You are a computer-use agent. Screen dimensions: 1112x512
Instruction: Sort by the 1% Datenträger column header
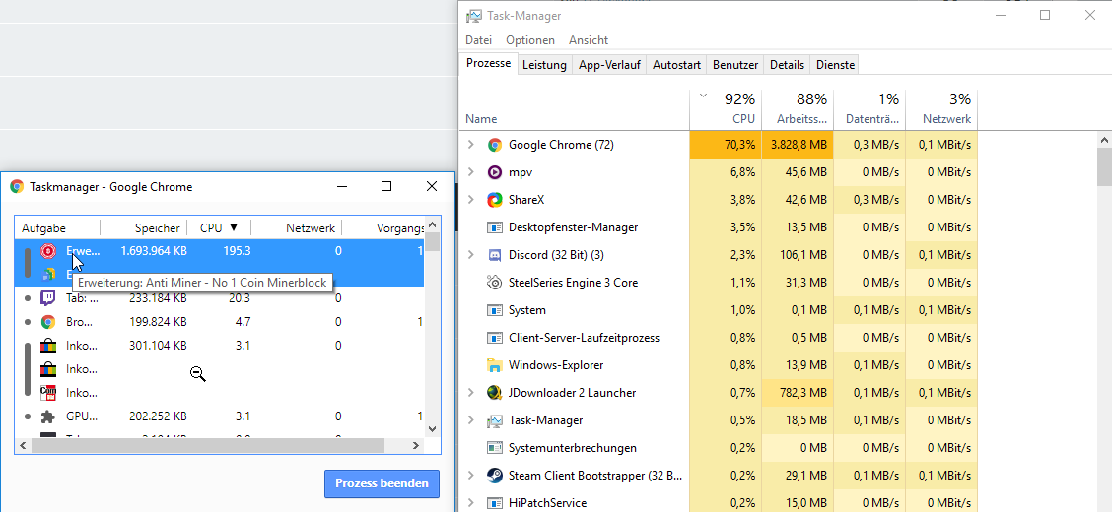(869, 109)
